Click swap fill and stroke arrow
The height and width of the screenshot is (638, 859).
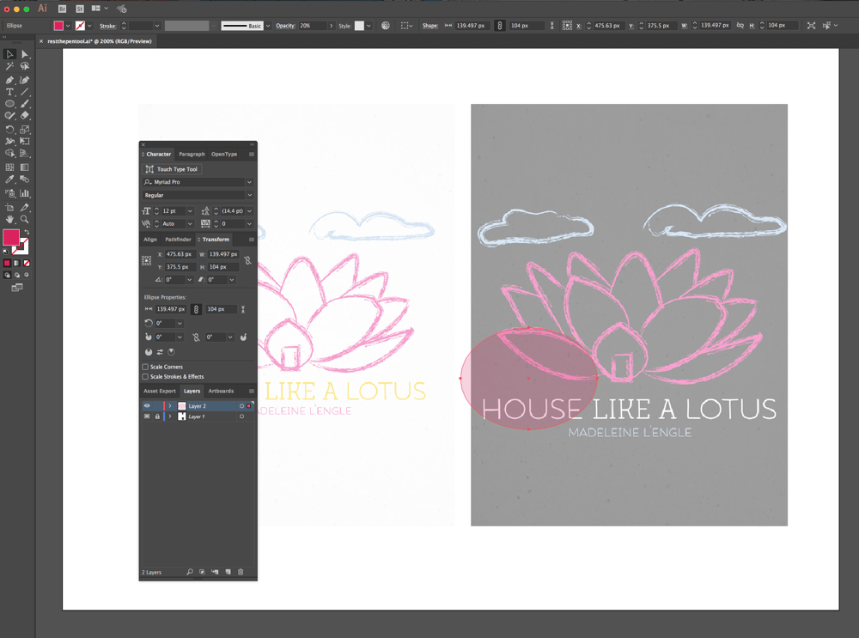27,232
